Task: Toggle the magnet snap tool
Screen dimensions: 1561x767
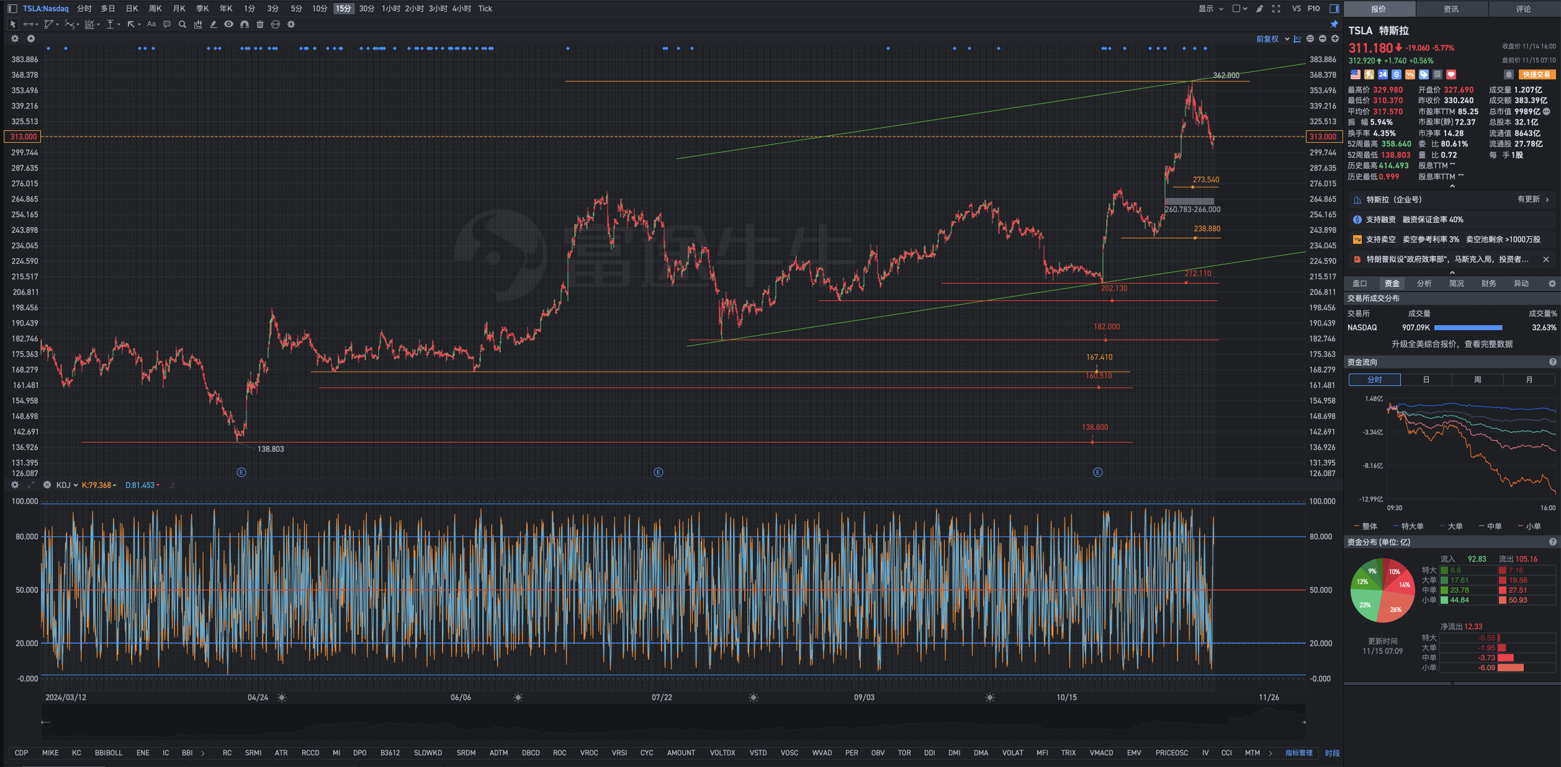Action: pos(245,24)
